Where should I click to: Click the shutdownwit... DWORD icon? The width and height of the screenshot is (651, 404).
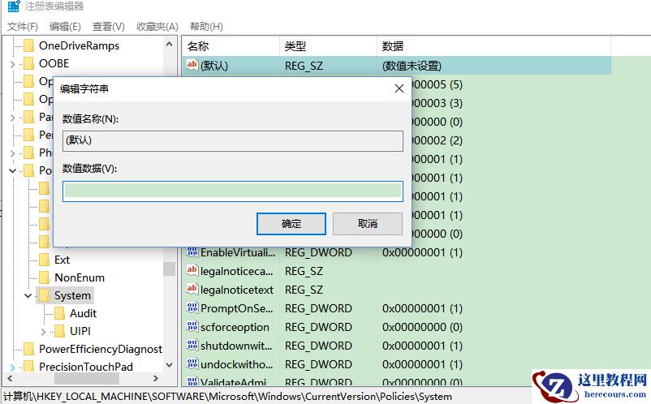coord(192,345)
